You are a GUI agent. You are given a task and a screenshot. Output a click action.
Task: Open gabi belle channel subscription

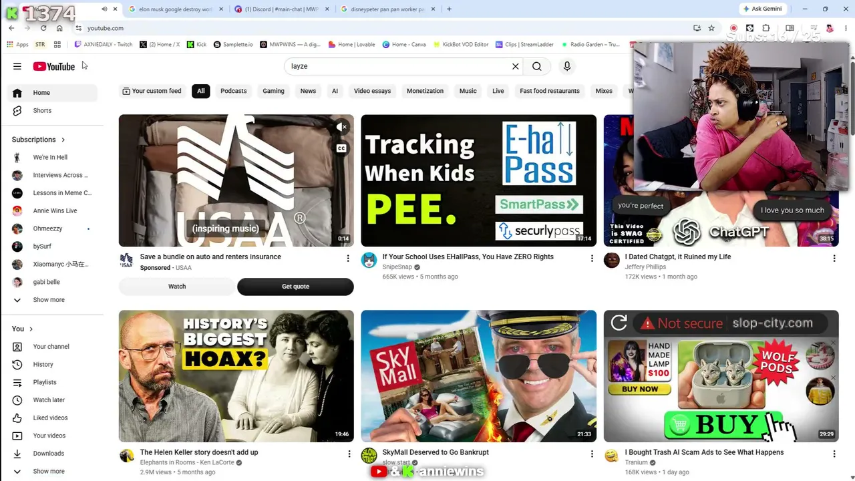click(x=53, y=282)
